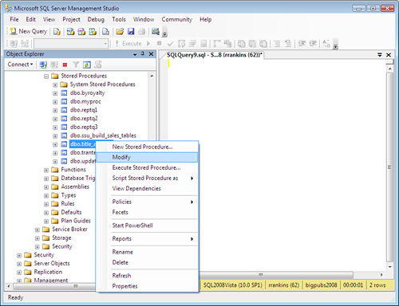Choose Rename from context menu
Viewport: 399px width, 306px height.
click(x=147, y=252)
